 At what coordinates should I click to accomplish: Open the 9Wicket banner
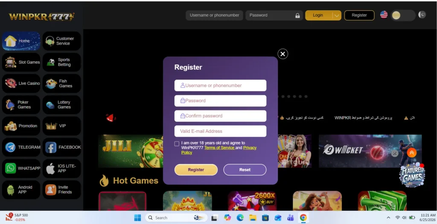(370, 151)
